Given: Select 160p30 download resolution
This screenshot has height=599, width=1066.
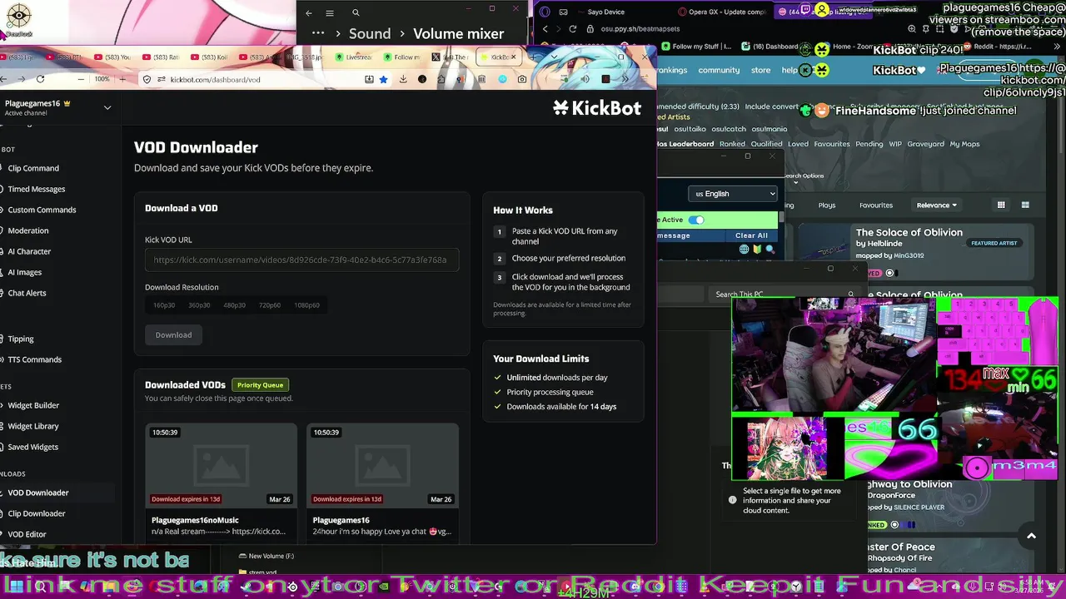Looking at the screenshot, I should coord(164,305).
